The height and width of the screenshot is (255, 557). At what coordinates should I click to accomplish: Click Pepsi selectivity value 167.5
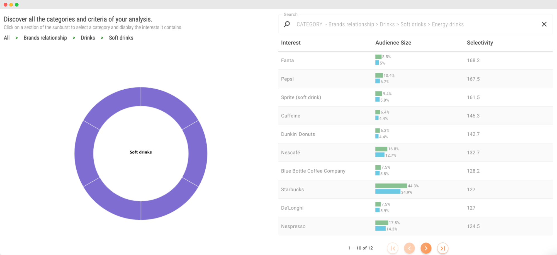473,79
